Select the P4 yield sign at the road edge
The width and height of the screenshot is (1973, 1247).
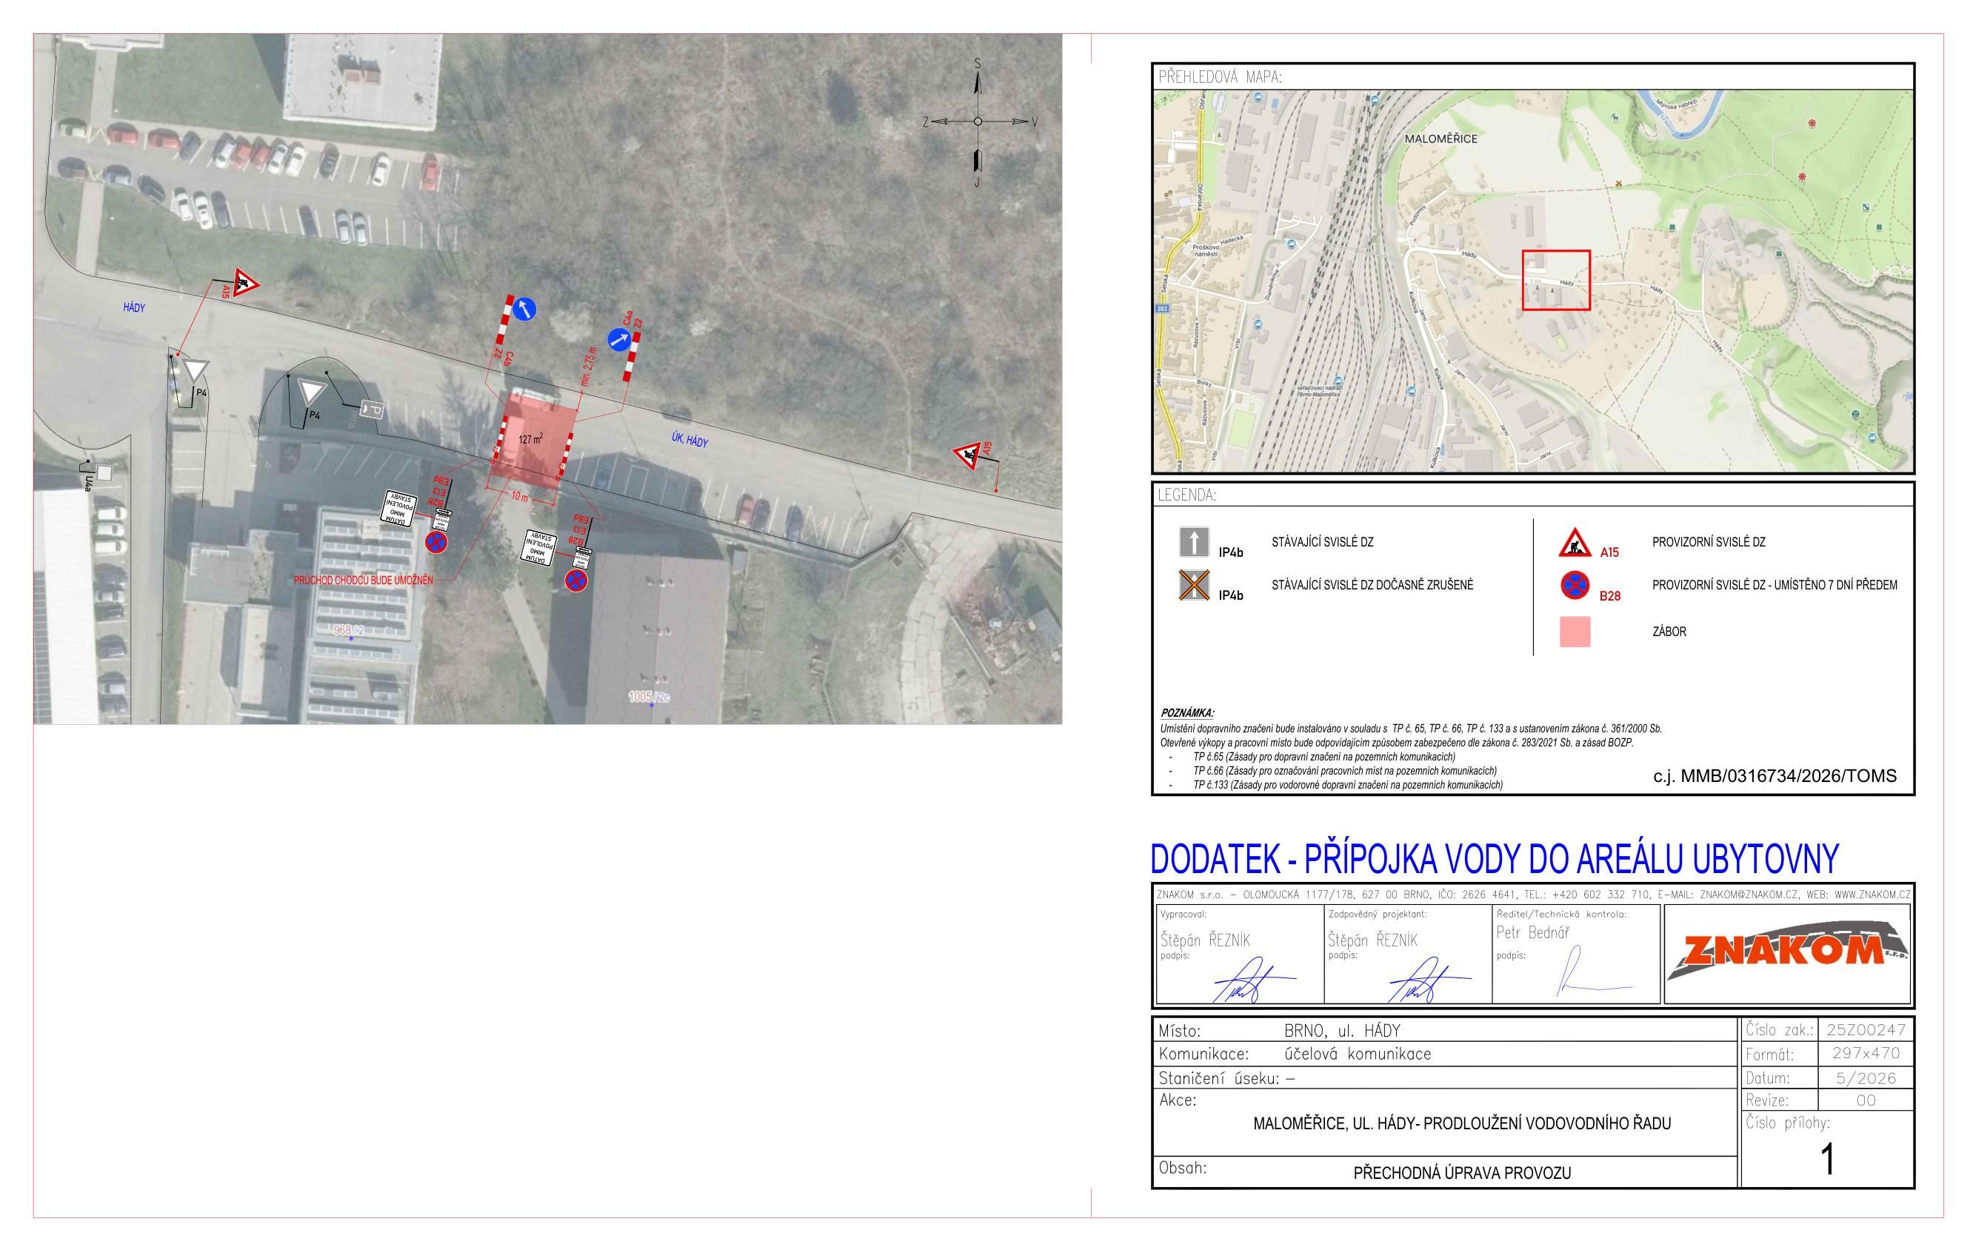pos(194,370)
